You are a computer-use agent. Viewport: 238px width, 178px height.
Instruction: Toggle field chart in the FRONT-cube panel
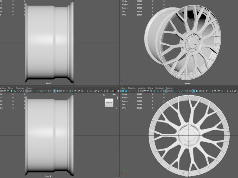coord(39,91)
